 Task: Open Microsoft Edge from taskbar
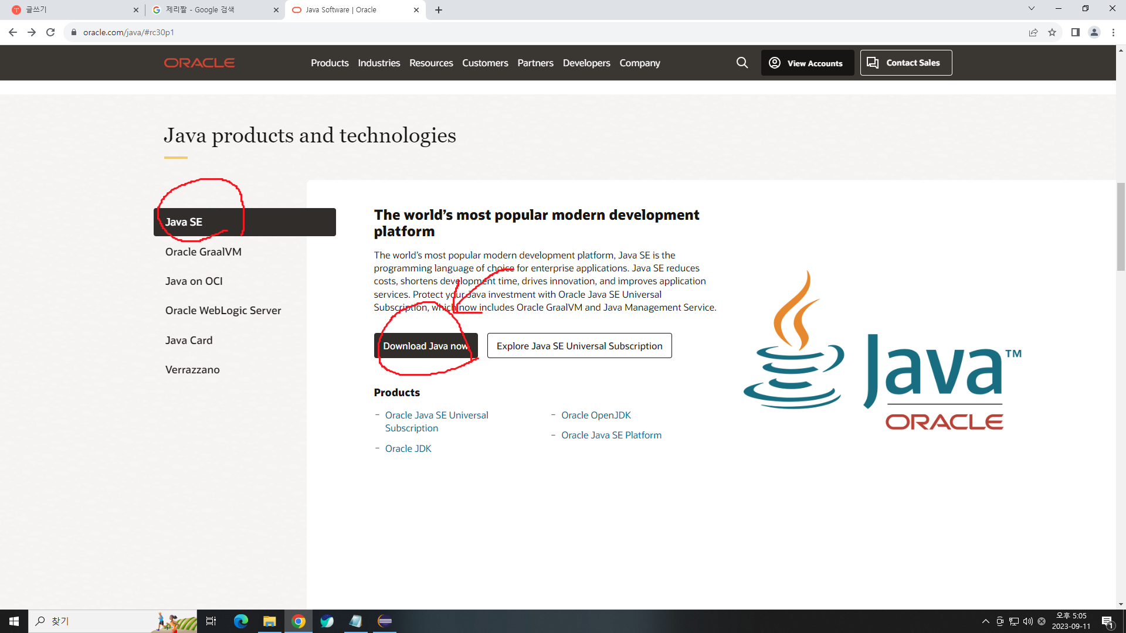[x=240, y=621]
